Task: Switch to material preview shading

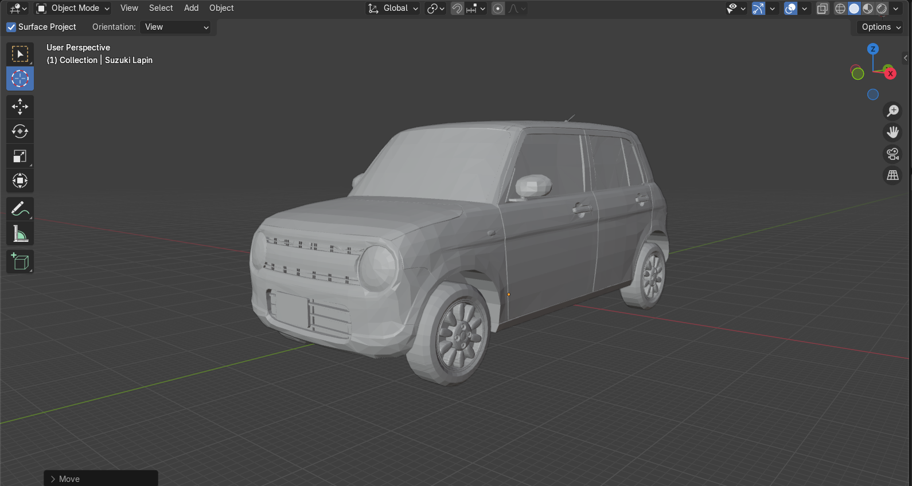Action: pos(868,9)
